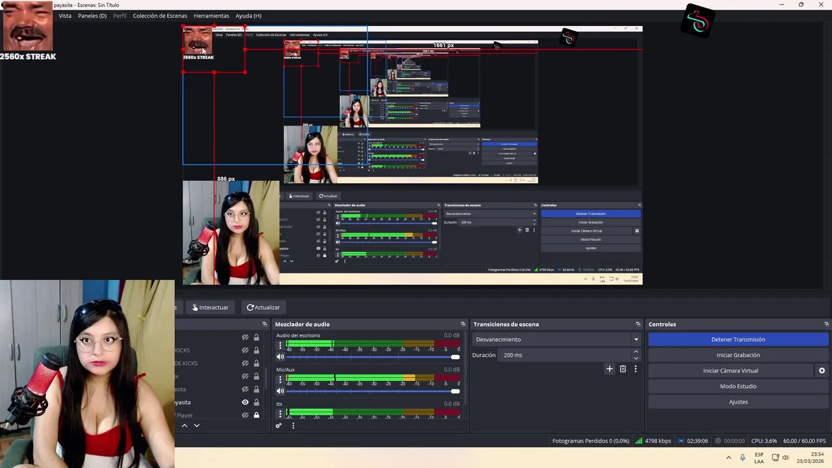
Task: Click the Actualizar button
Action: click(263, 307)
